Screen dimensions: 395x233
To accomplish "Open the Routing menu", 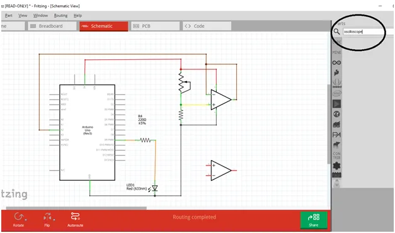I will (x=60, y=15).
